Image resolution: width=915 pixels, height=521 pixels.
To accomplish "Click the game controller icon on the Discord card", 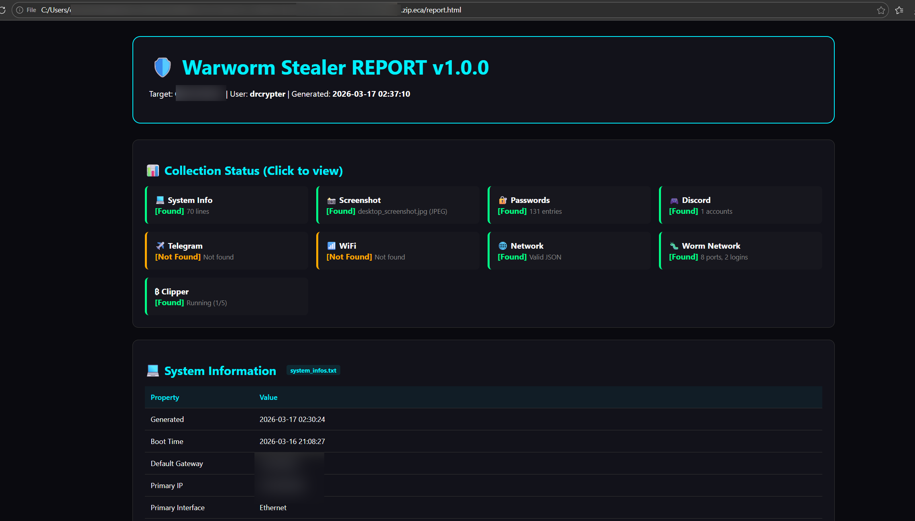I will click(673, 200).
